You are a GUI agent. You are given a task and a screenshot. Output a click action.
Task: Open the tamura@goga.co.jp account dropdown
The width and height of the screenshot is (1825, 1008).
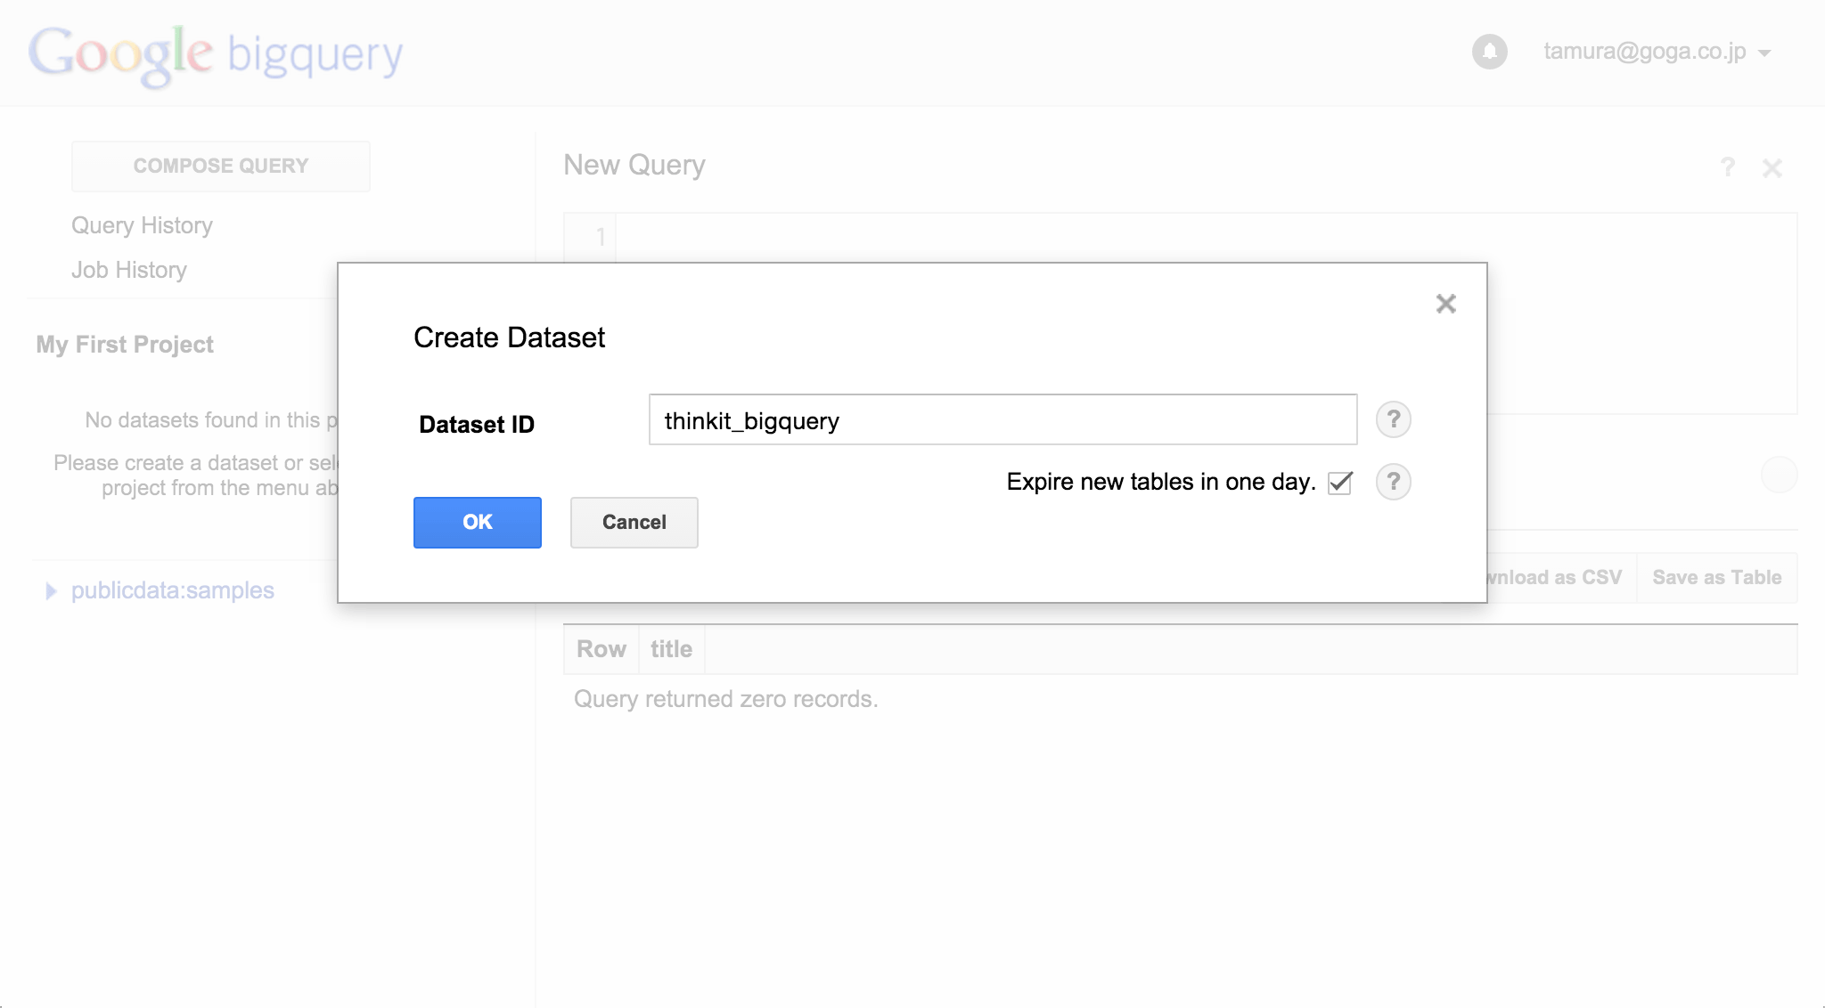point(1657,52)
